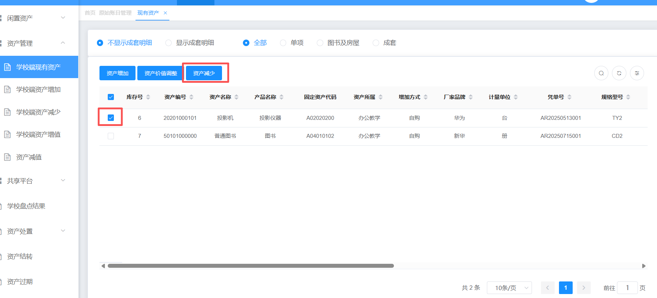Click the 资产价值调整 button

tap(161, 73)
